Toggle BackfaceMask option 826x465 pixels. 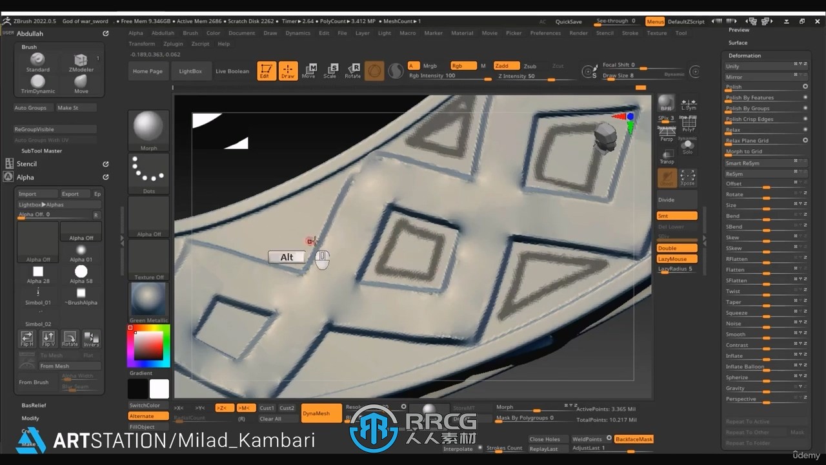pos(634,439)
